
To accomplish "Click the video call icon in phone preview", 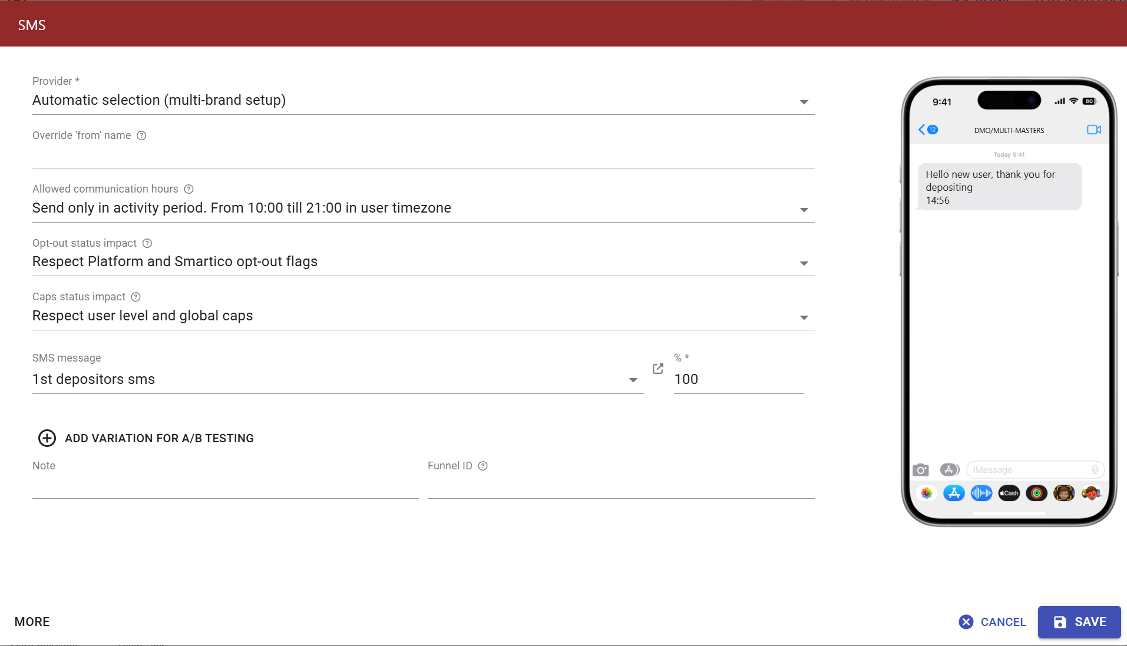I will (1093, 130).
